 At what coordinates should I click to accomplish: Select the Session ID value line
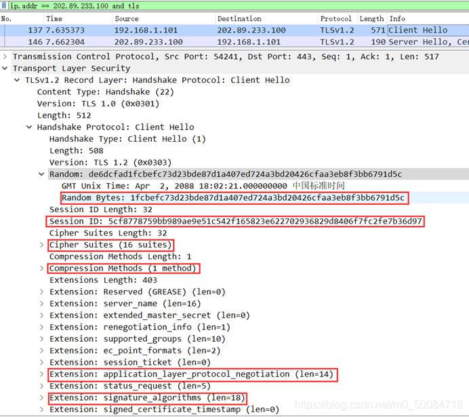tap(235, 221)
